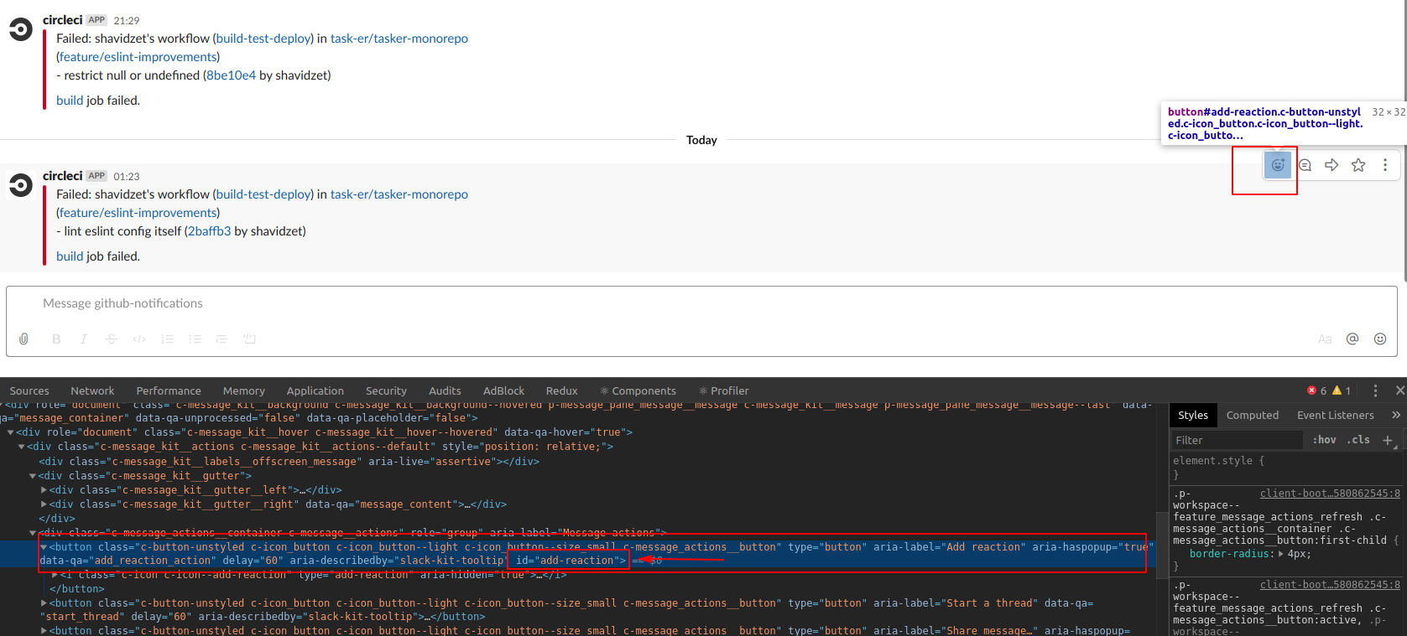Insert an ordered list

point(167,339)
